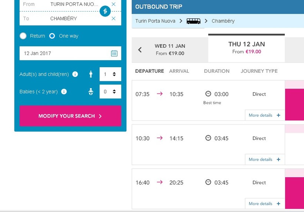The width and height of the screenshot is (304, 212).
Task: Select the Thu 12 Jan date tab
Action: (x=247, y=48)
